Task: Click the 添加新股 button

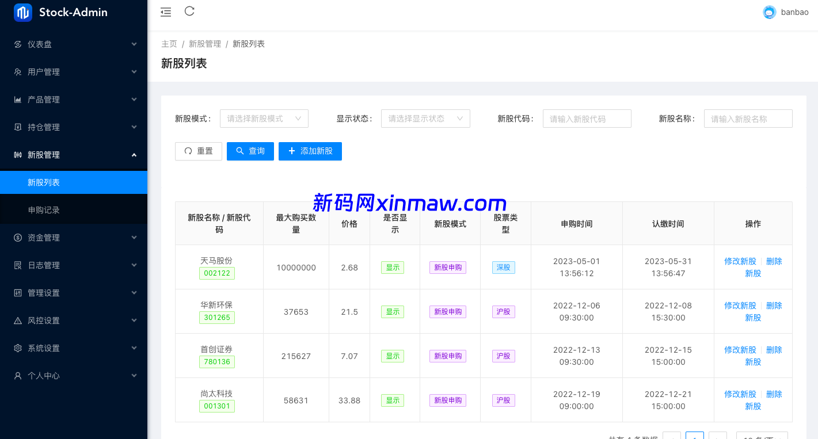Action: point(310,151)
